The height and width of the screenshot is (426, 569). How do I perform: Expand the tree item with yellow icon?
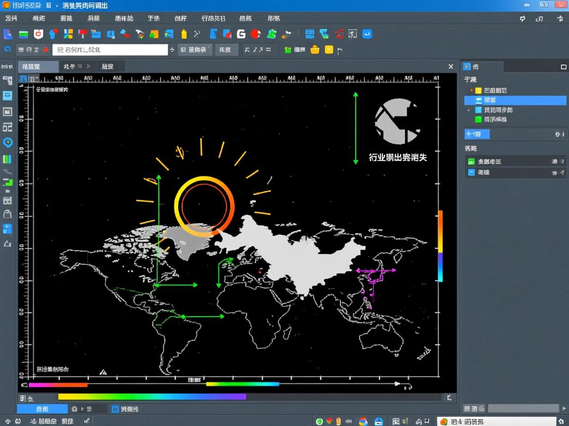(x=472, y=90)
